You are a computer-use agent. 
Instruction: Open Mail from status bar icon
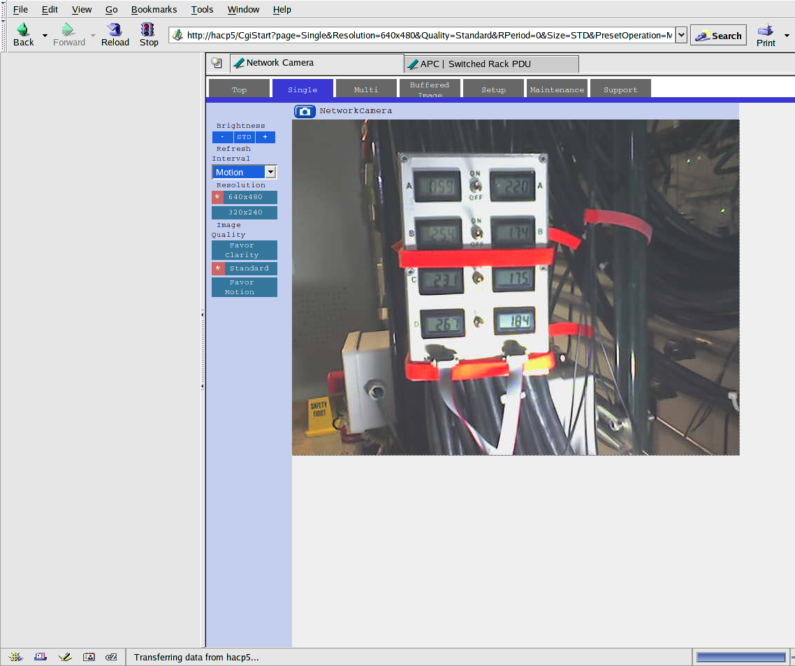click(41, 657)
